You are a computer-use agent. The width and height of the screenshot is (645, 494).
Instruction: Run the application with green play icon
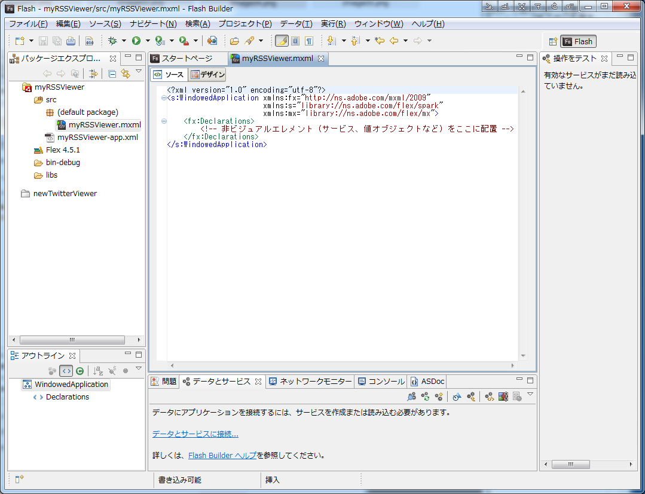136,41
